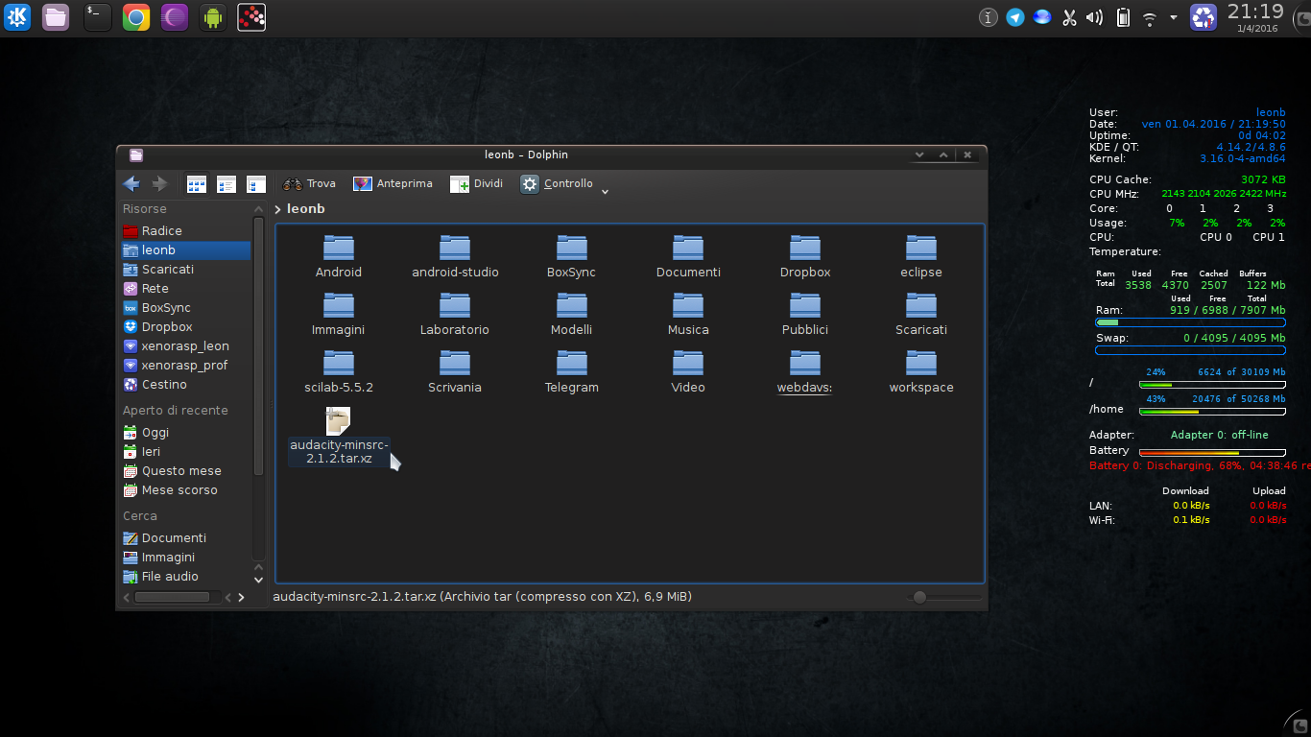The width and height of the screenshot is (1311, 737).
Task: Expand the leonb breadcrumb arrow
Action: [278, 209]
